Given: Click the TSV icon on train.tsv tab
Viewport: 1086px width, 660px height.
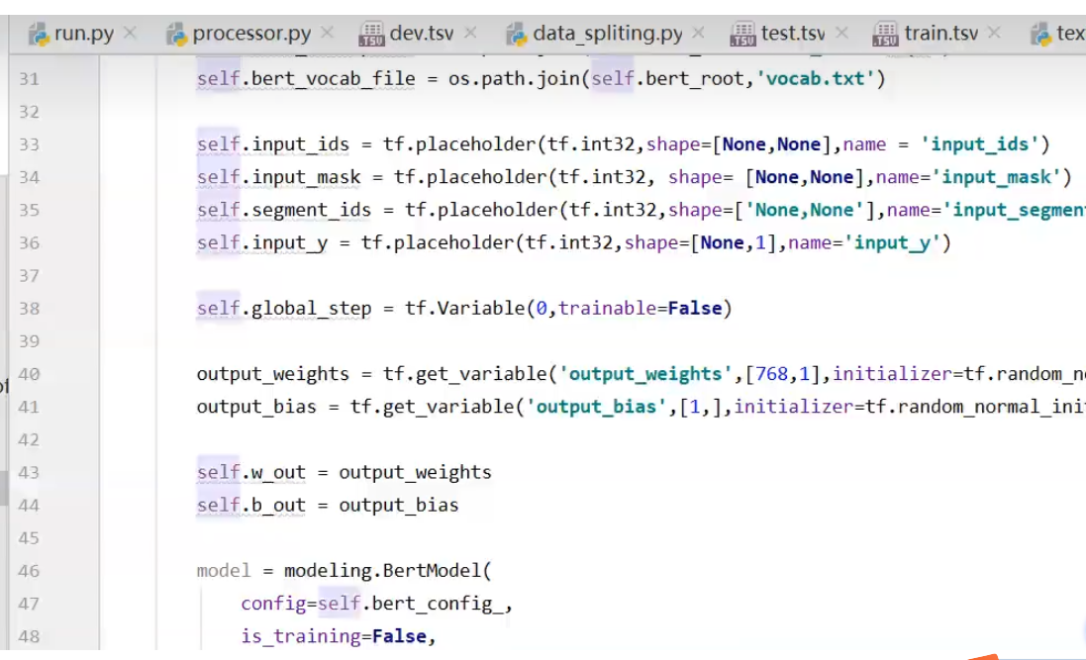Looking at the screenshot, I should pyautogui.click(x=885, y=34).
